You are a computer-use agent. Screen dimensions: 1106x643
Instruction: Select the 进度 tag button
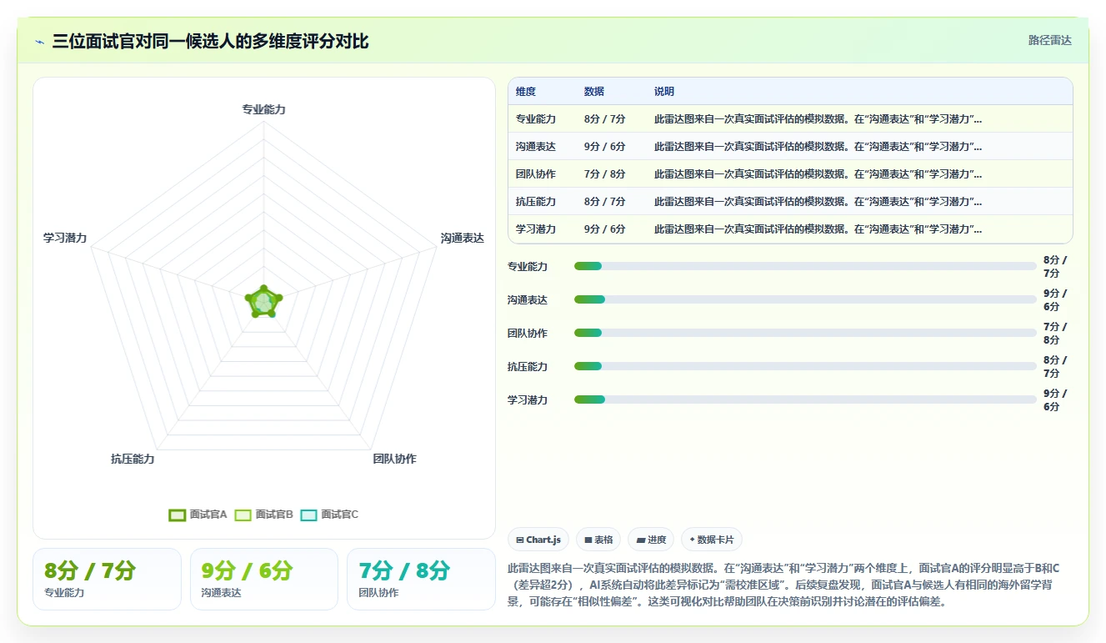tap(651, 540)
